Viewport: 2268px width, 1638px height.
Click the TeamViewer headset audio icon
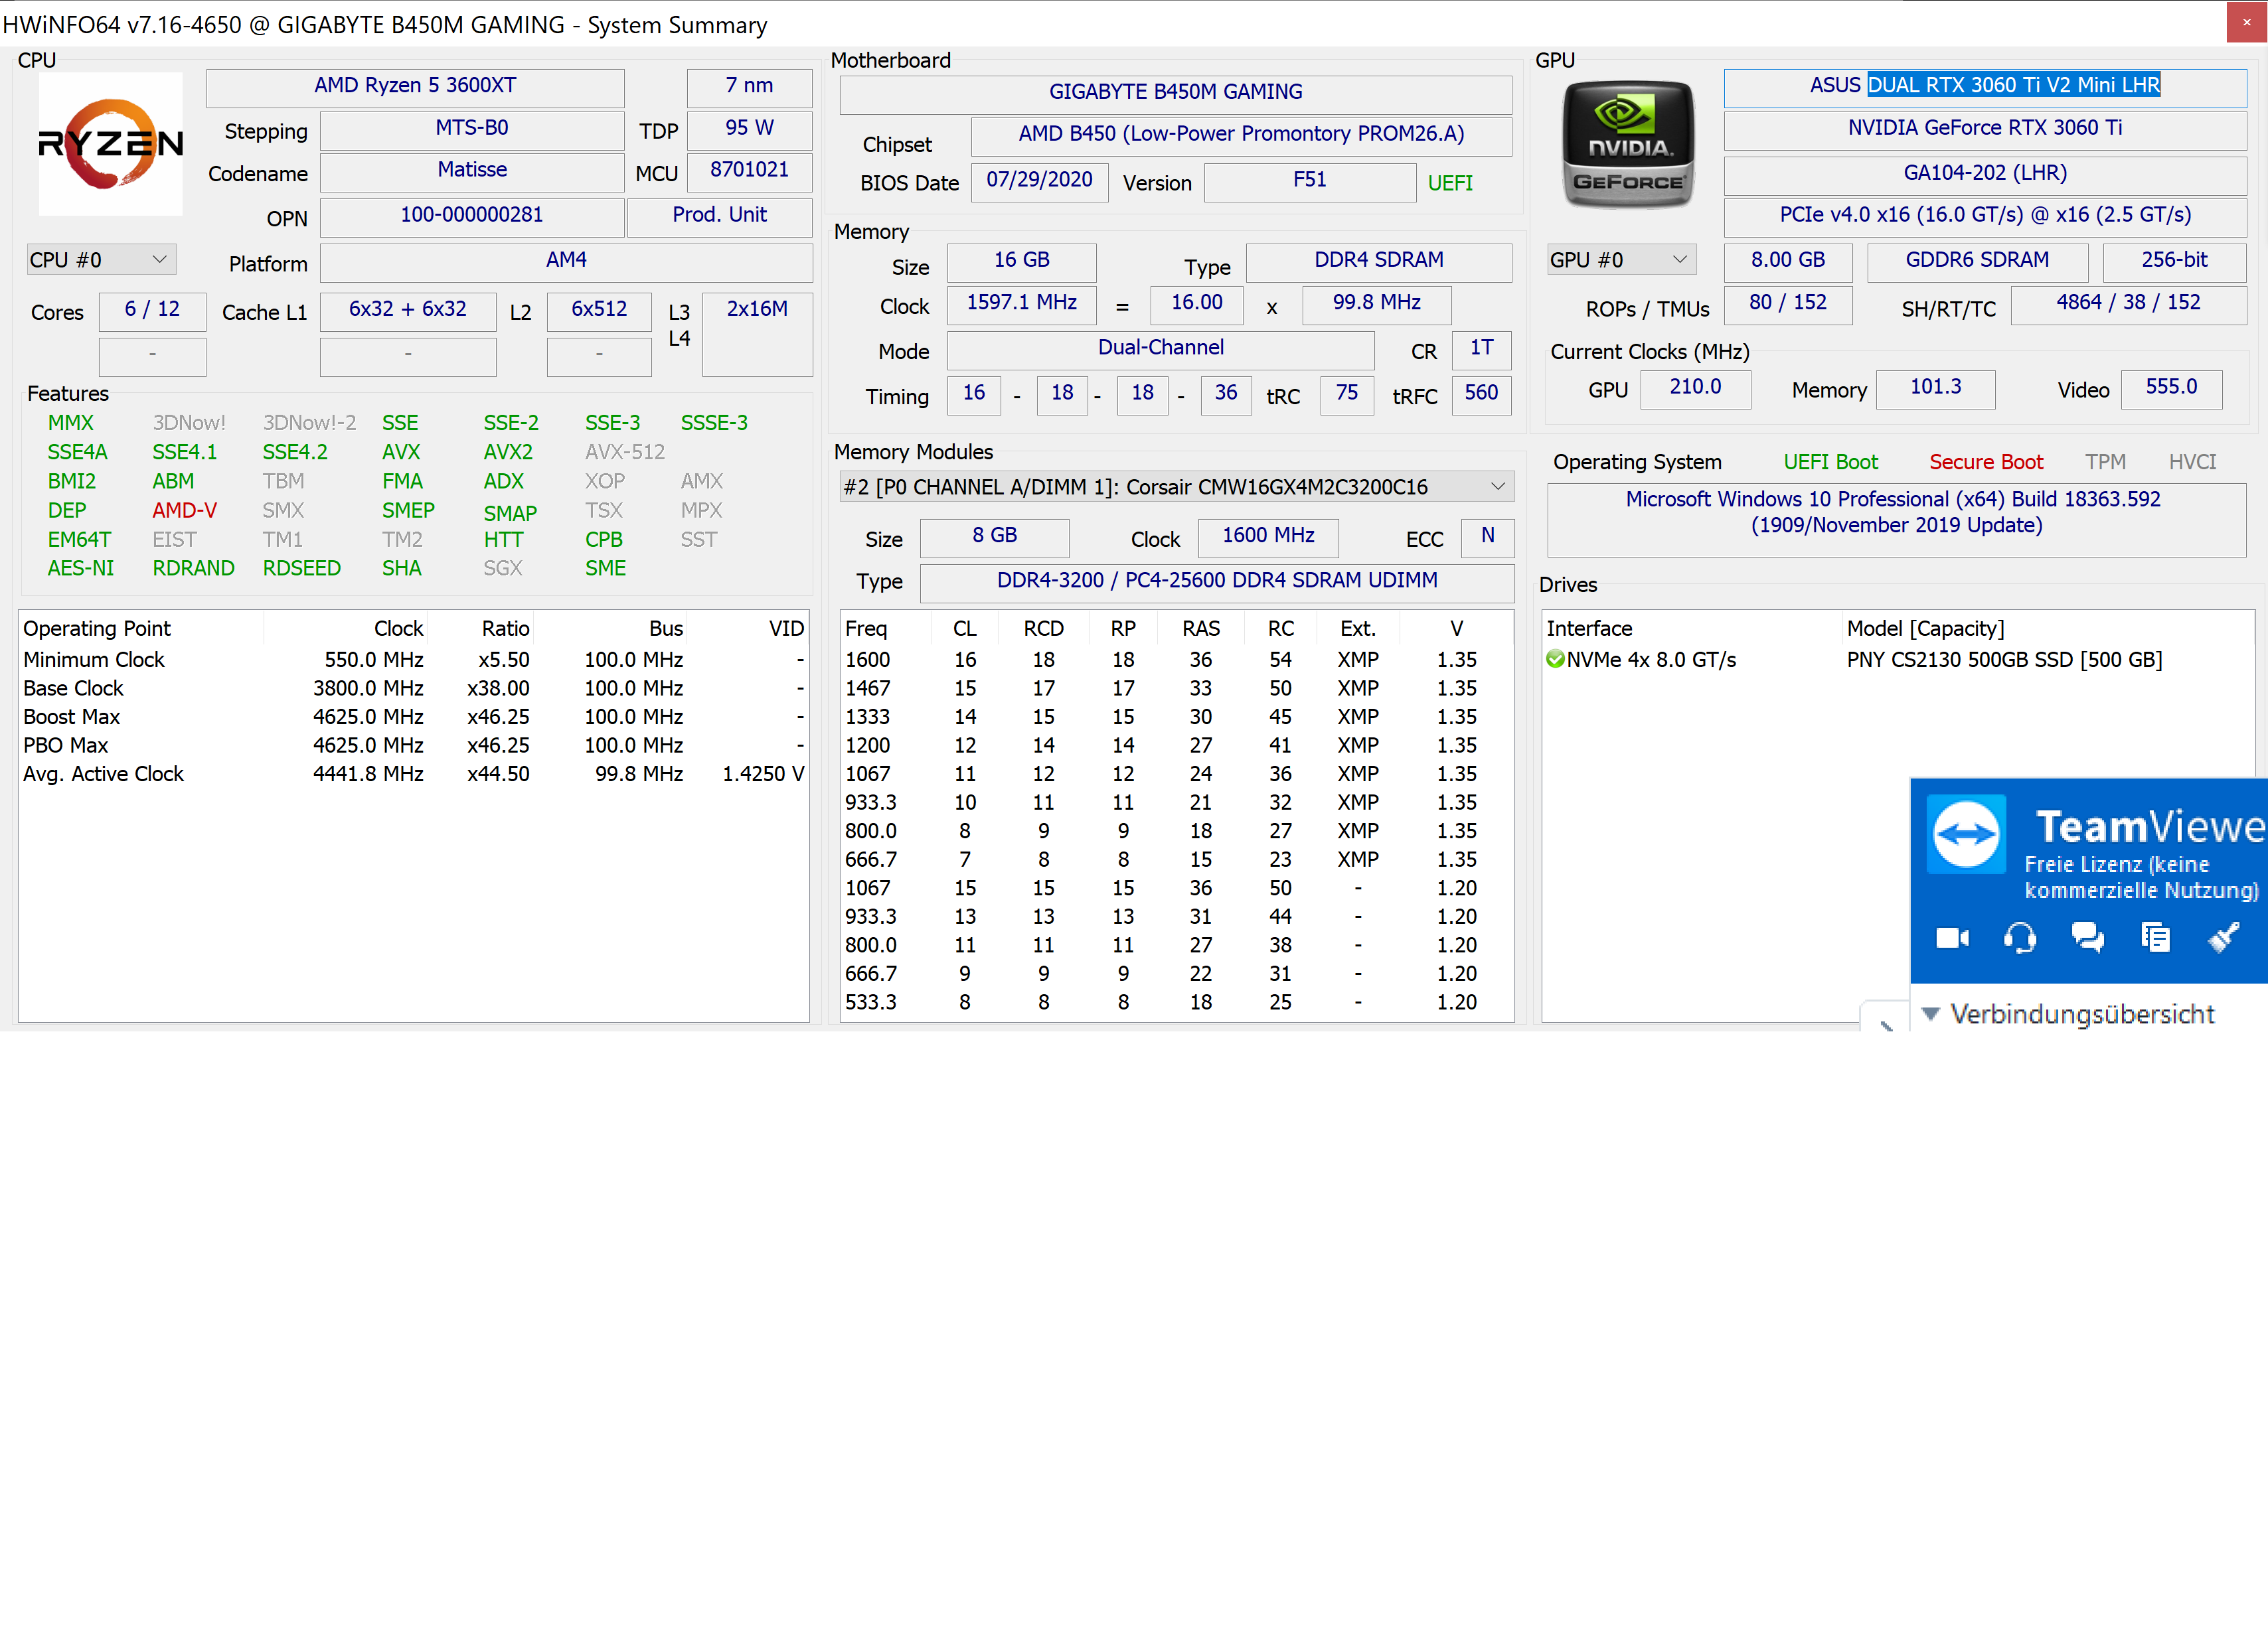2019,937
